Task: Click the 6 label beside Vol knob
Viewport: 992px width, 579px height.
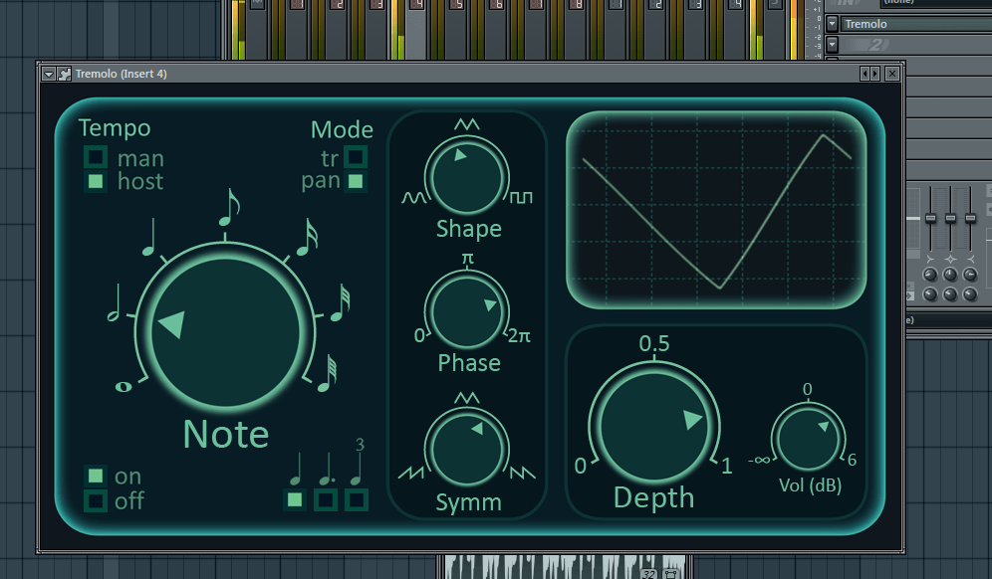Action: [x=853, y=460]
